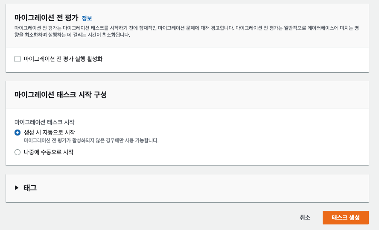Click the 생성 시 자동으로 시작 label text
The width and height of the screenshot is (379, 230).
[x=50, y=133]
